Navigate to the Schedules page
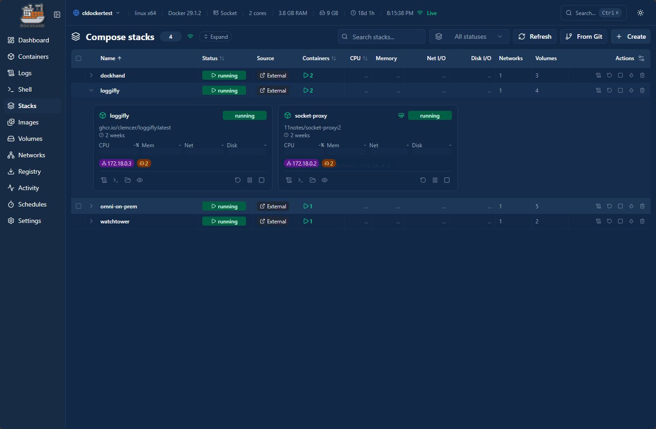The image size is (656, 429). [32, 204]
